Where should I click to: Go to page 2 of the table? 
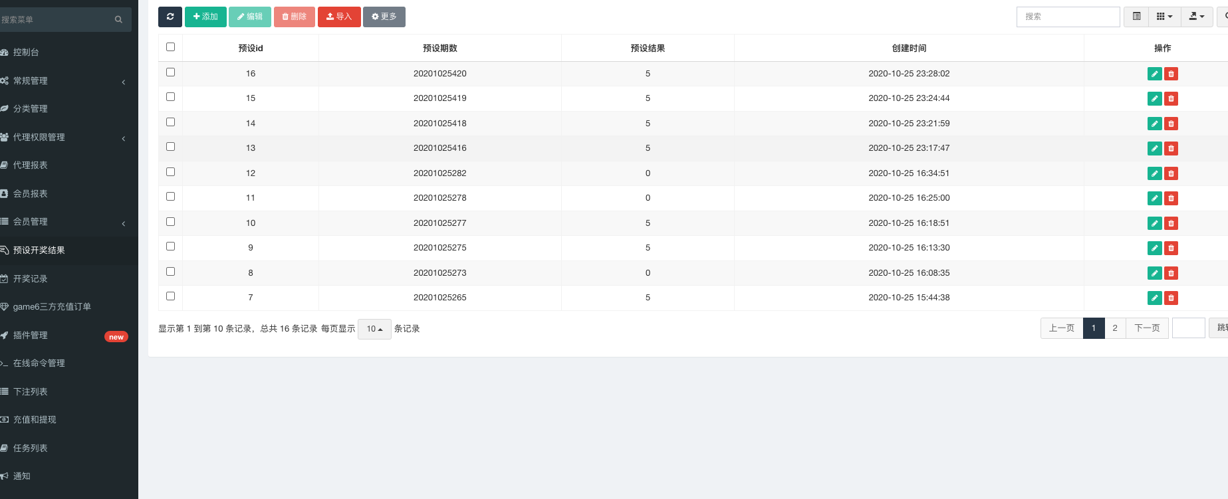pyautogui.click(x=1115, y=328)
